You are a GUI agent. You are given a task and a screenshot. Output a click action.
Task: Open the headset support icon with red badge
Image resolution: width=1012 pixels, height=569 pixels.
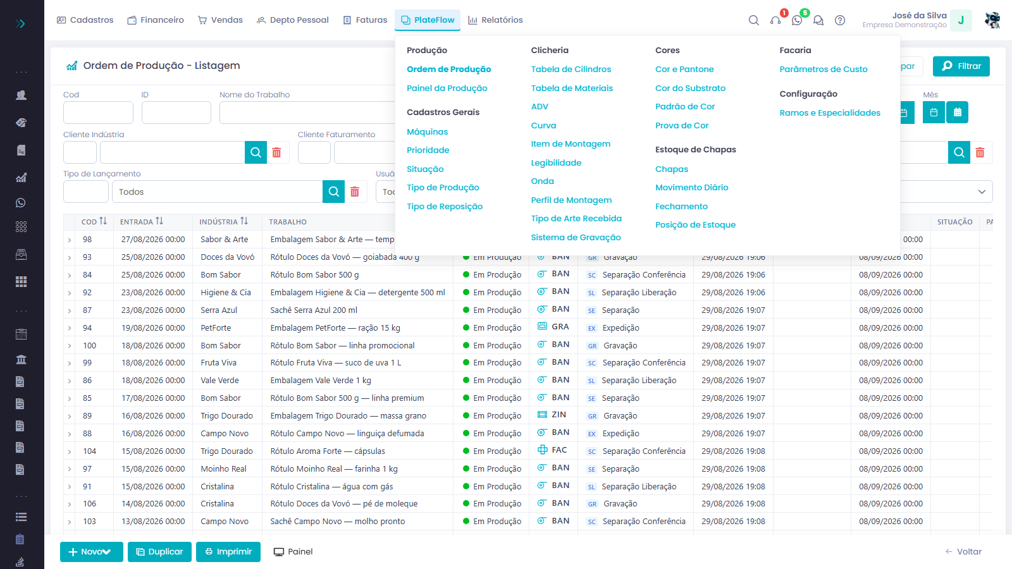point(775,20)
